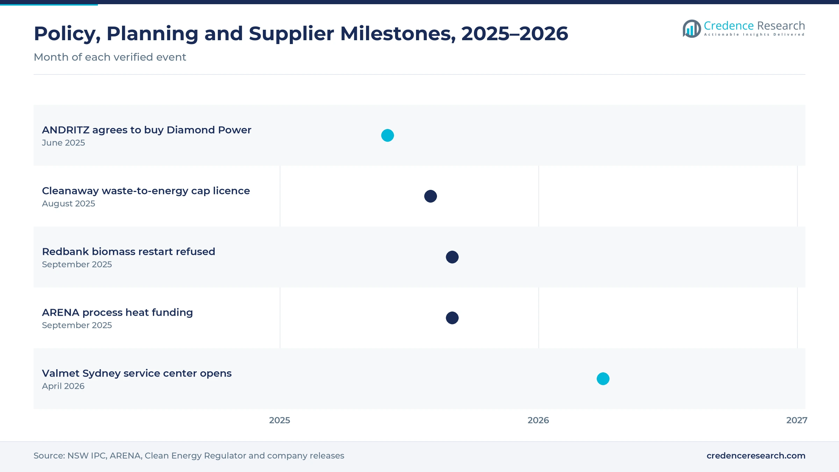Click "Cleanaway waste-to-energy cap licence" label
The height and width of the screenshot is (472, 839).
(x=146, y=191)
